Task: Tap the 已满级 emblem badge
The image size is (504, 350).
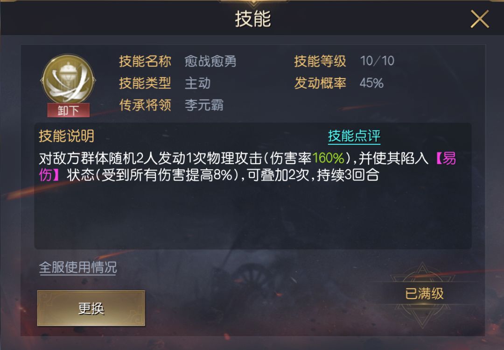Action: [x=424, y=293]
